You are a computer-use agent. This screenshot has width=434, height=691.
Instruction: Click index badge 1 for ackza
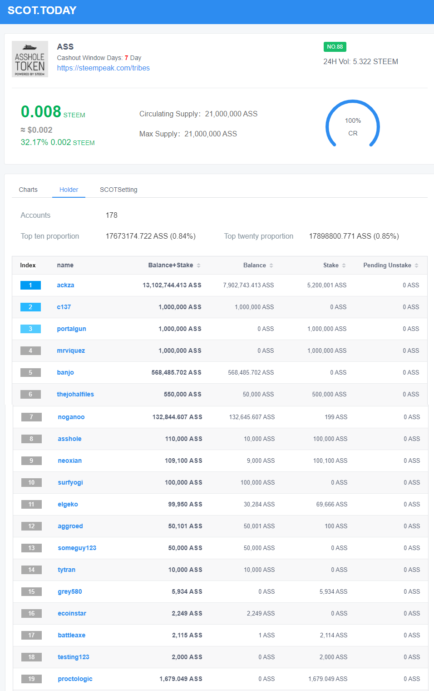pyautogui.click(x=30, y=285)
